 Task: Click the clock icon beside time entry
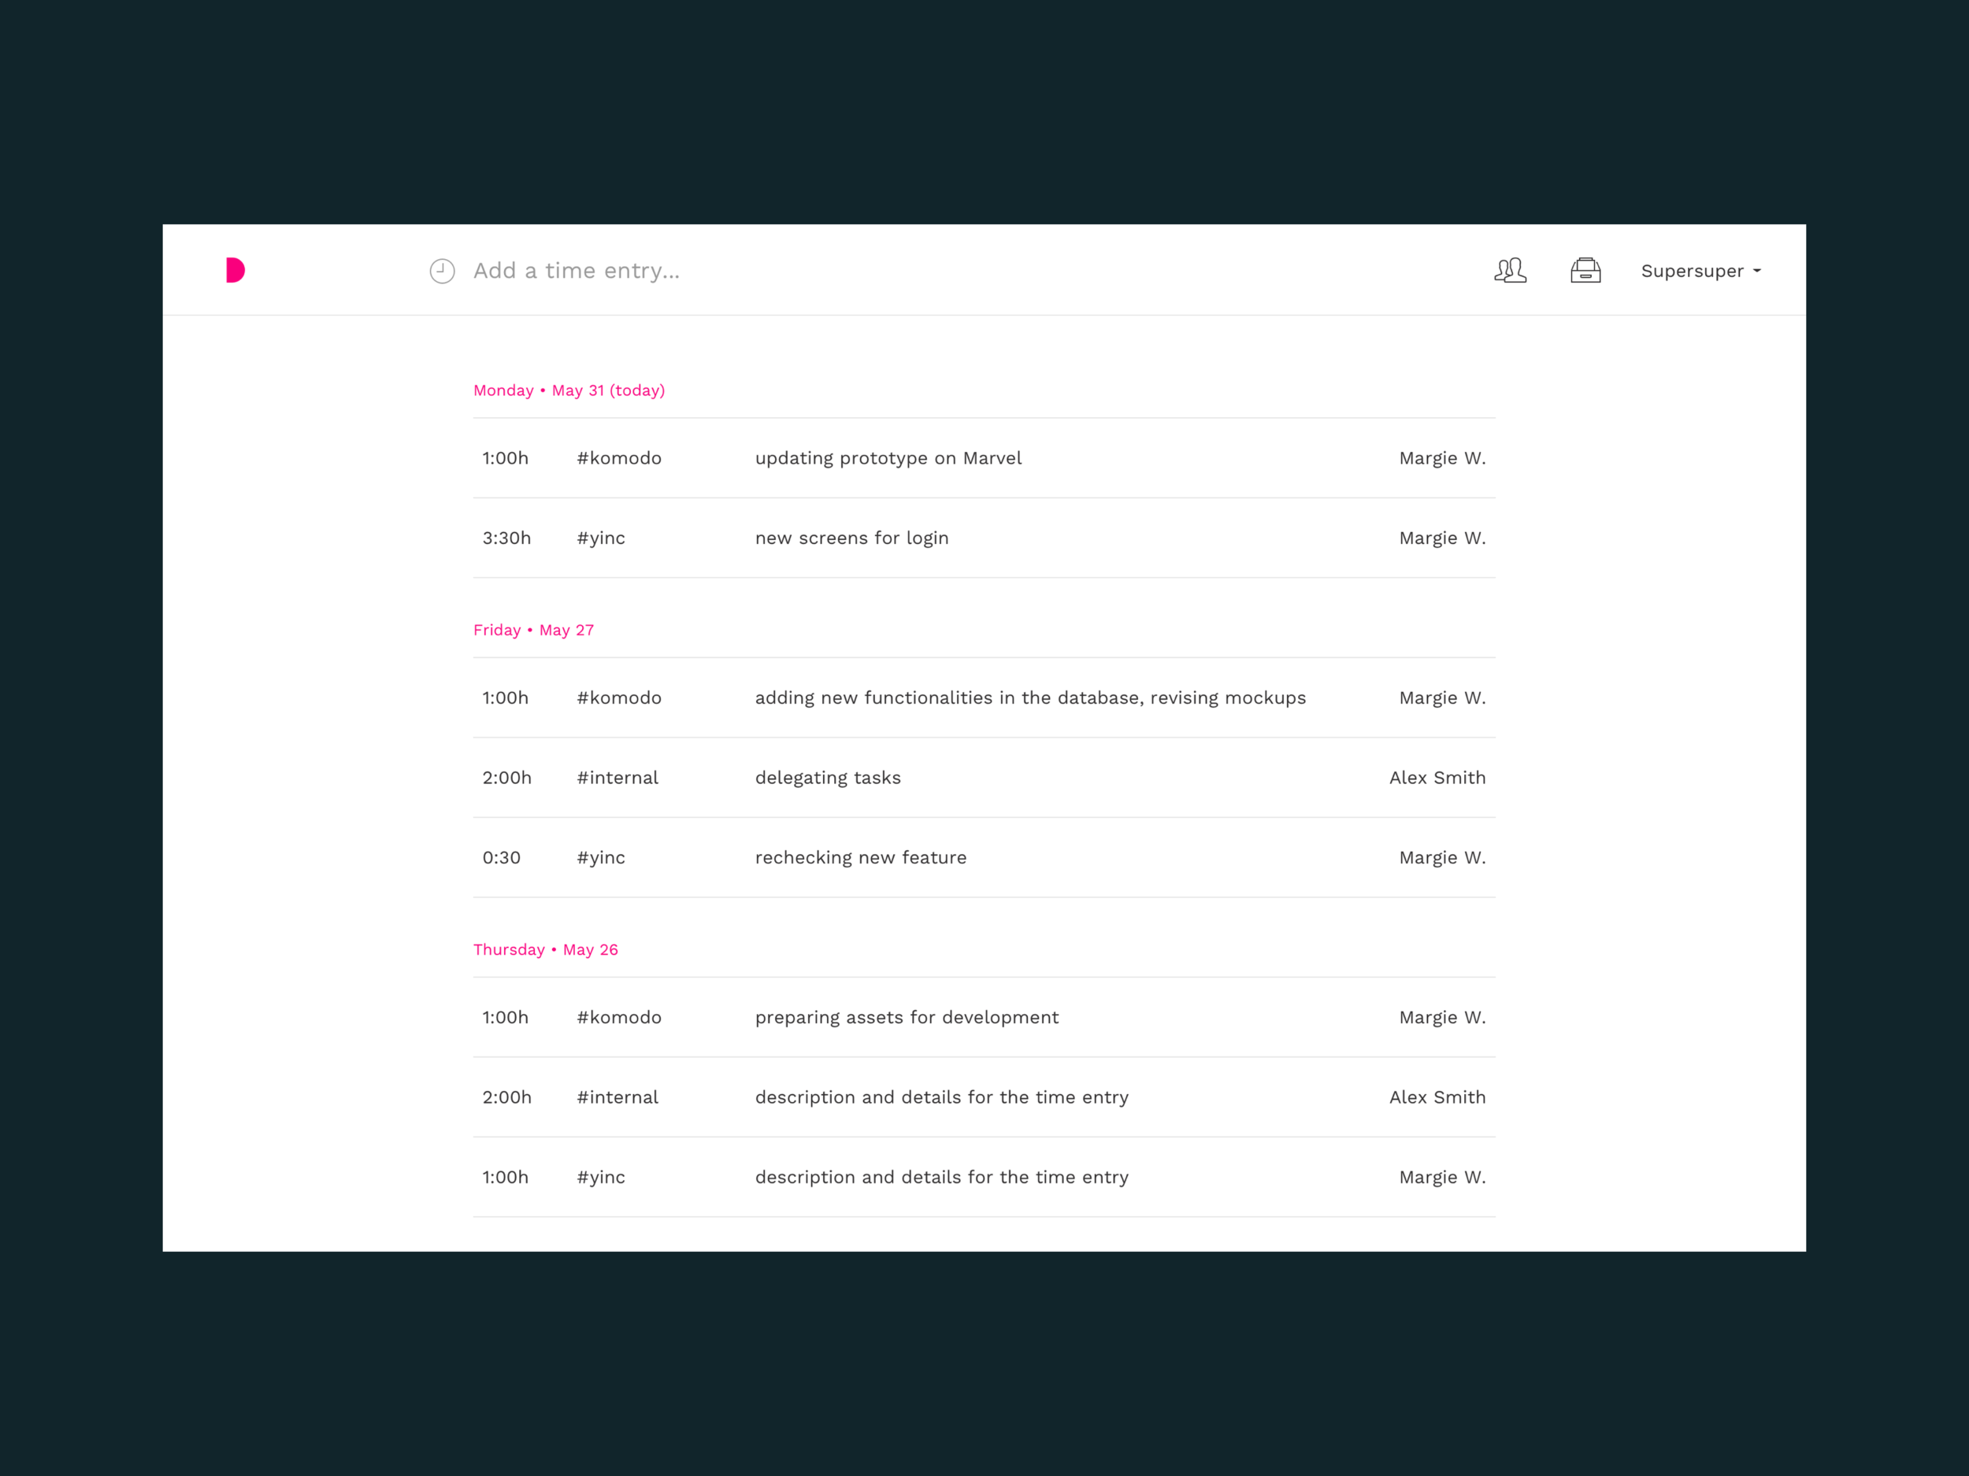443,272
